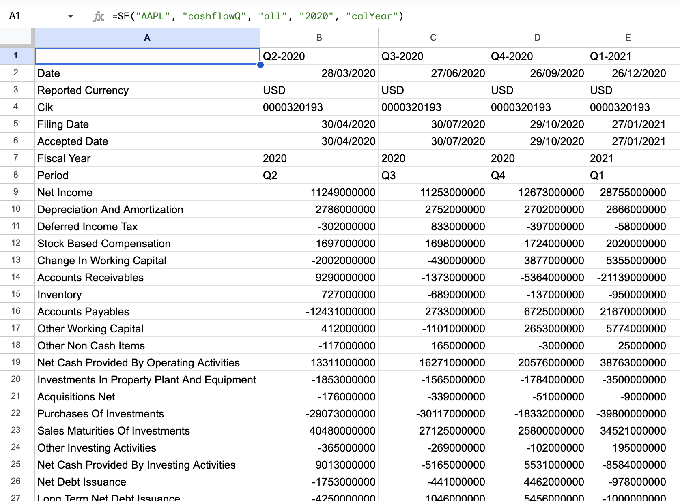Viewport: 680px width, 501px height.
Task: Click the 'Acquisitions Net' cell
Action: [x=147, y=397]
